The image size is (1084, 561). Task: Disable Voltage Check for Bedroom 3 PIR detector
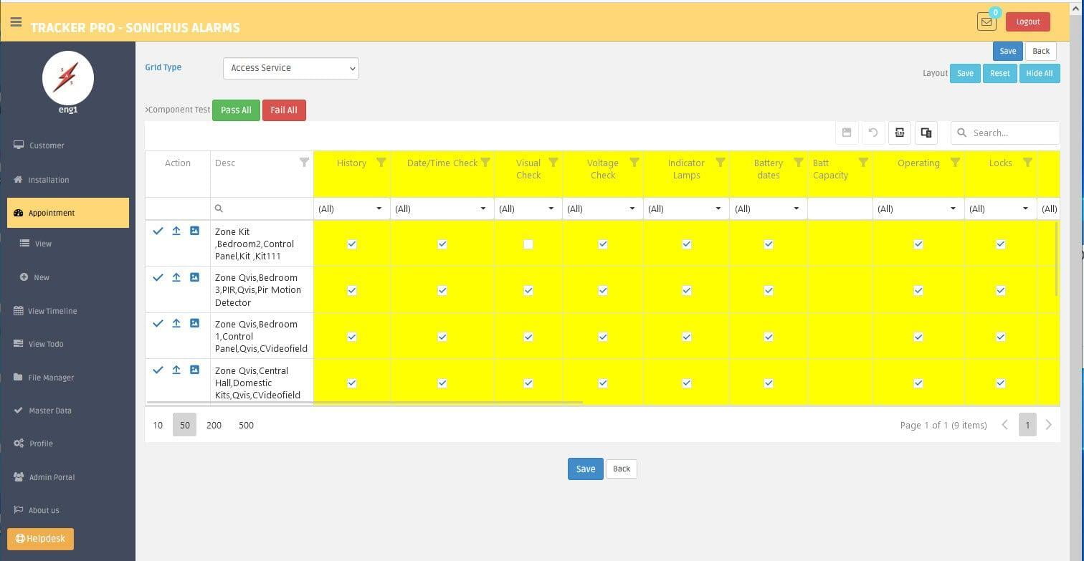click(x=603, y=290)
